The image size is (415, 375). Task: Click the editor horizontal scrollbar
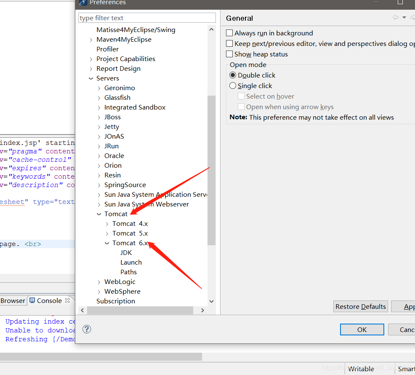coord(101,356)
